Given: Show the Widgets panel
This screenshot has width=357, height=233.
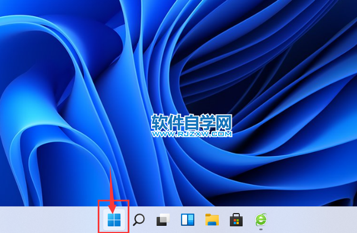Looking at the screenshot, I should tap(188, 220).
